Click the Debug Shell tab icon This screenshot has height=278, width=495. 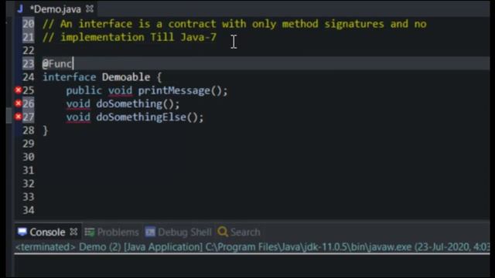point(150,232)
